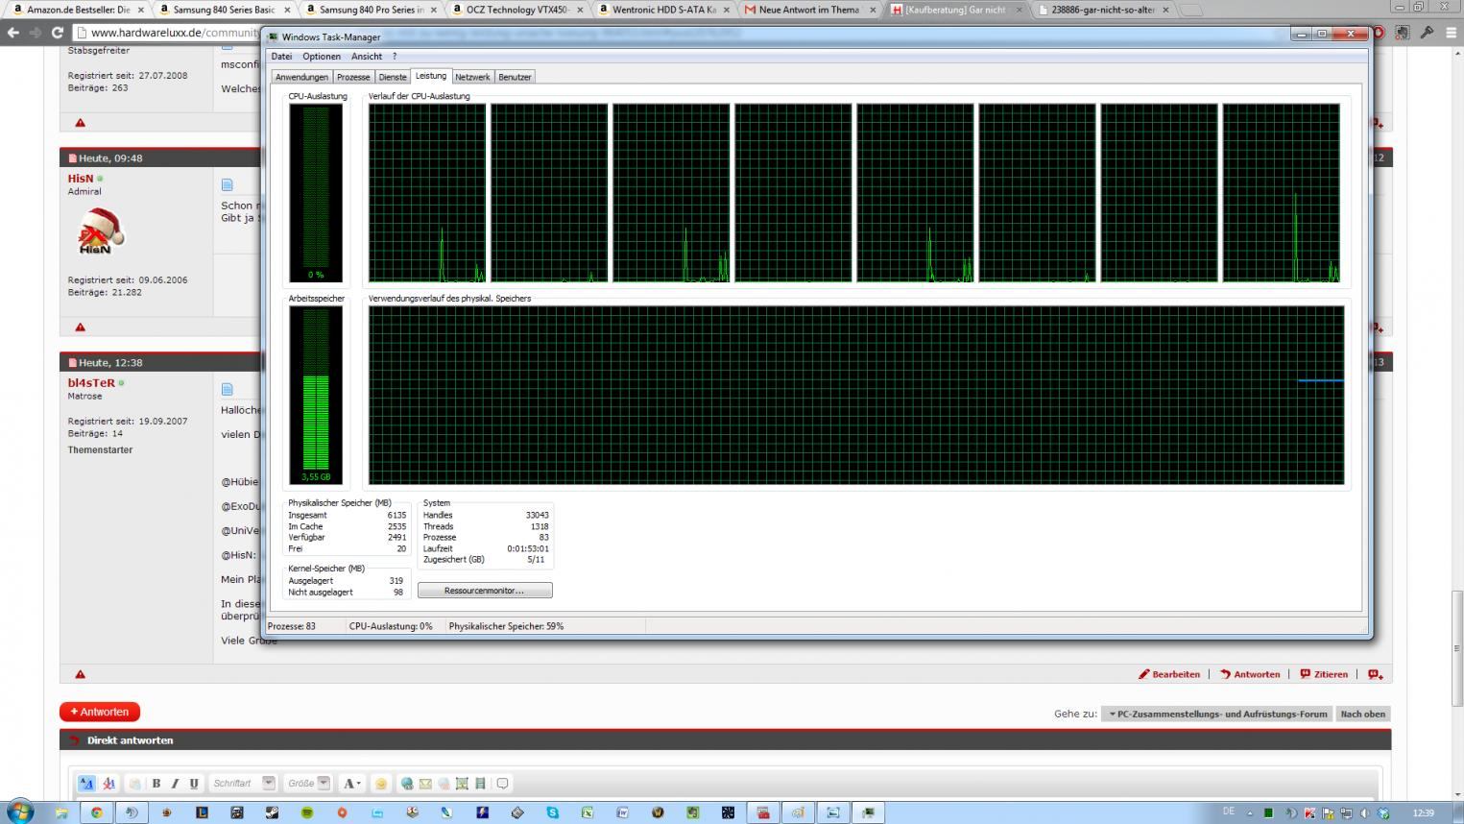Open Chrome from the taskbar

tap(96, 812)
